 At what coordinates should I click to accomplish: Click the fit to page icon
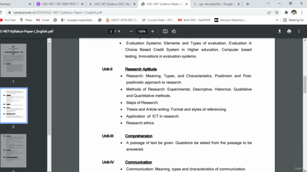(165, 32)
